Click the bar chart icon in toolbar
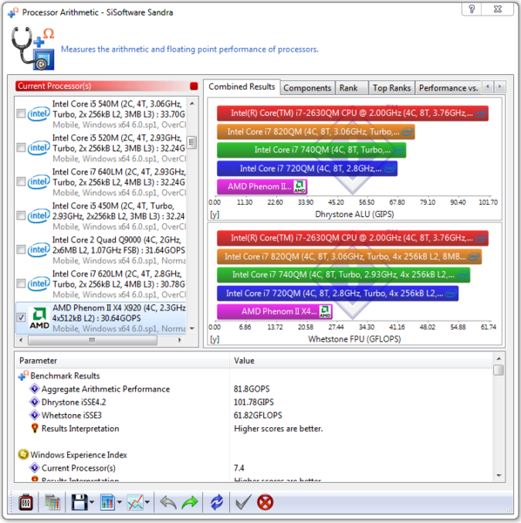Screen dimensions: 521x523 (x=107, y=502)
